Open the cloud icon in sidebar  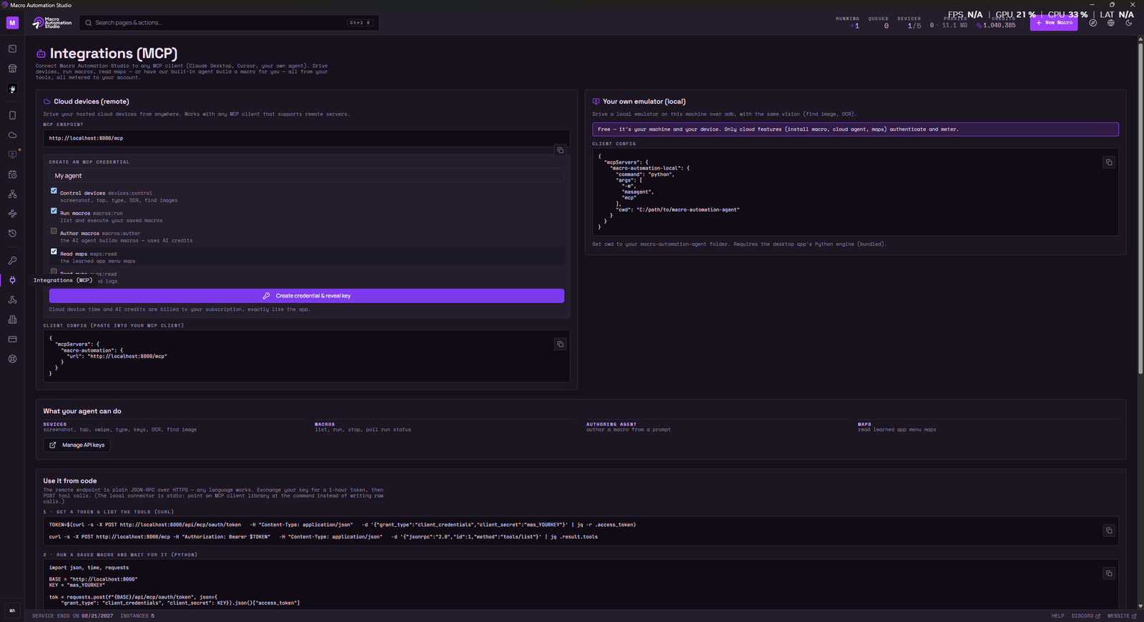12,135
